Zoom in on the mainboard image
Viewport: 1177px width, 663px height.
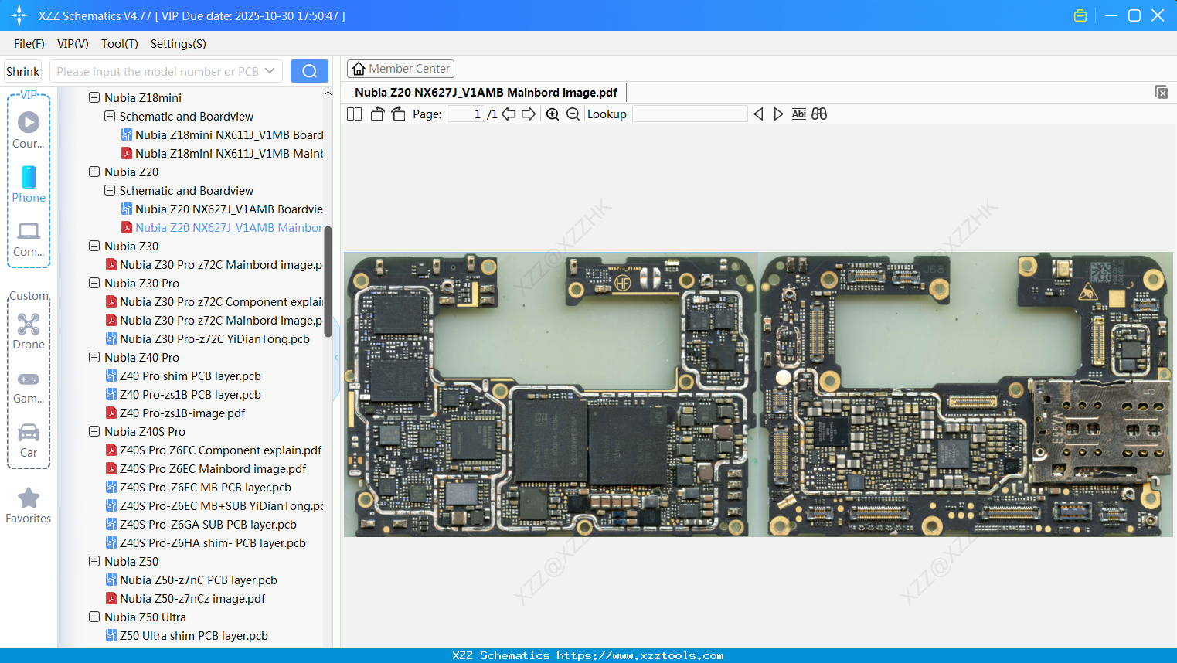553,114
